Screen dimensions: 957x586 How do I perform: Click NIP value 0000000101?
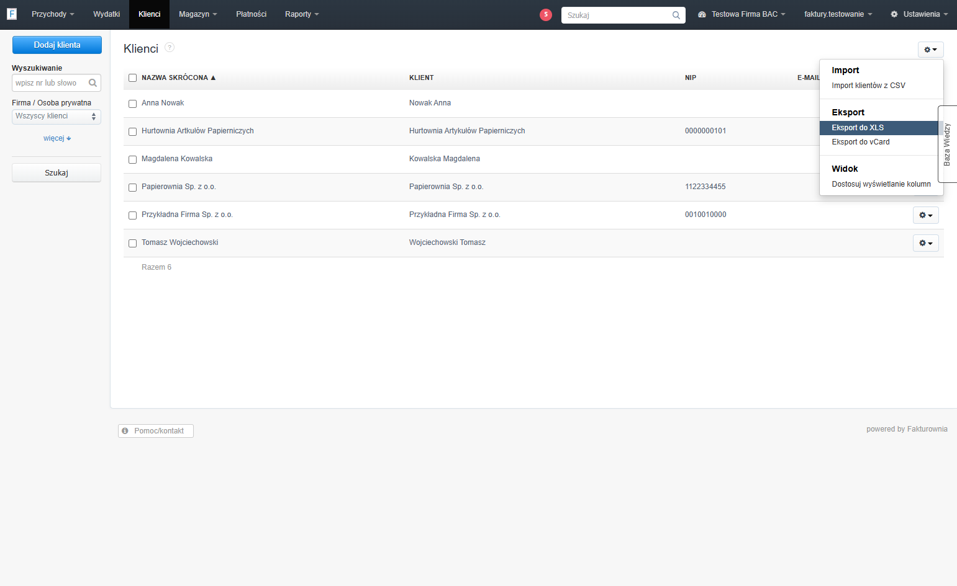point(705,131)
